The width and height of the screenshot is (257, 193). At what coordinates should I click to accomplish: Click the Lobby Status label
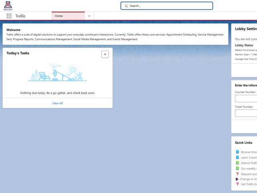point(244,45)
